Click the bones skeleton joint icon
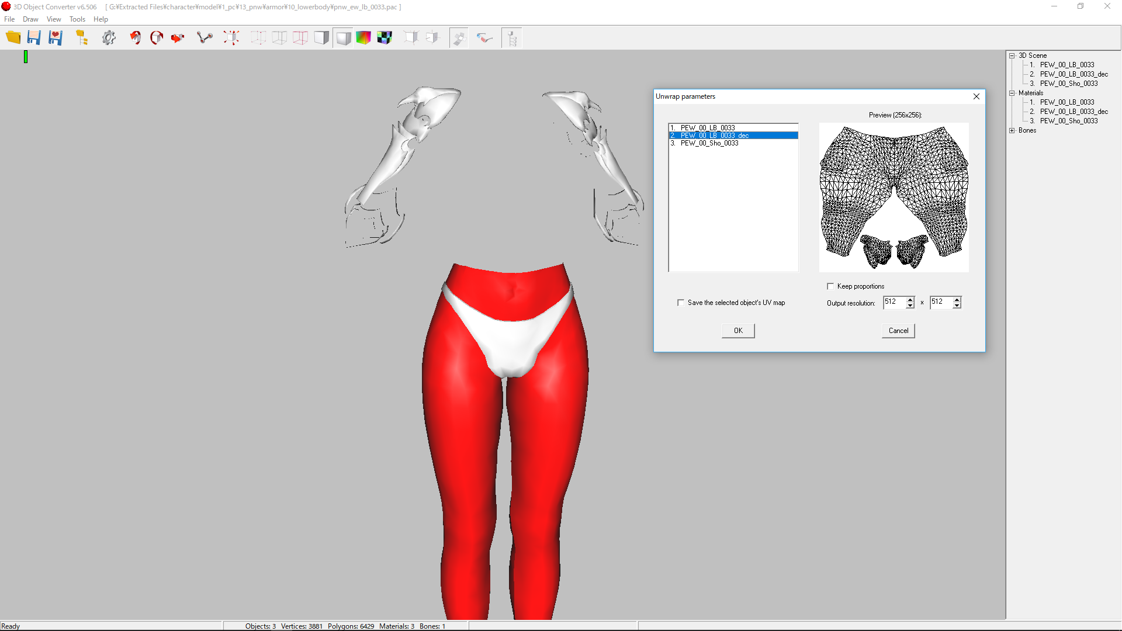Viewport: 1122px width, 631px height. [205, 38]
